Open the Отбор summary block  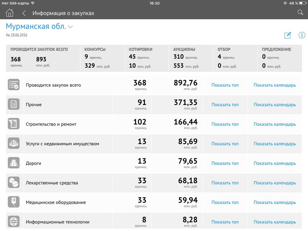click(x=235, y=58)
